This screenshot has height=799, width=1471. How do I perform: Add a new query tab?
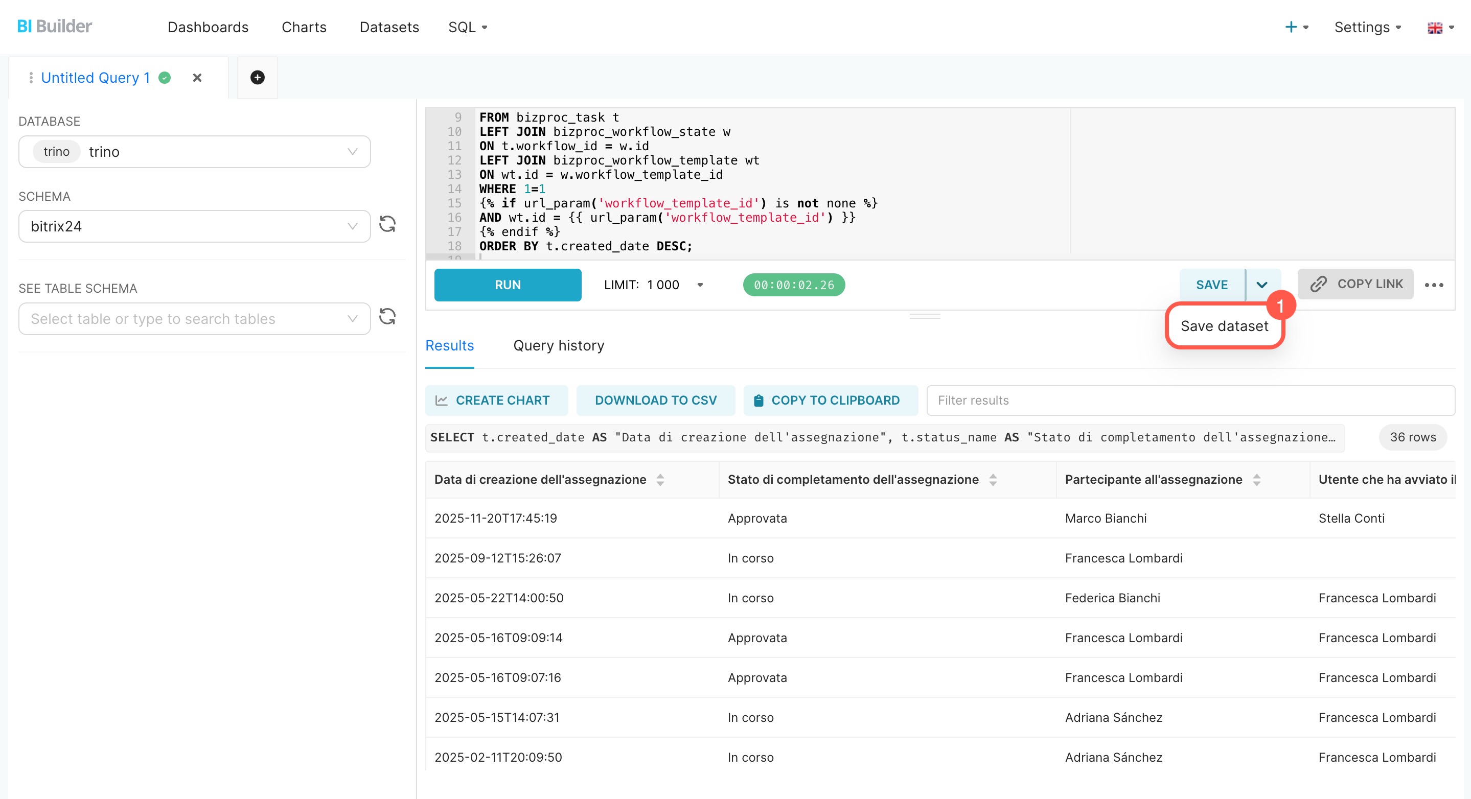click(x=257, y=78)
